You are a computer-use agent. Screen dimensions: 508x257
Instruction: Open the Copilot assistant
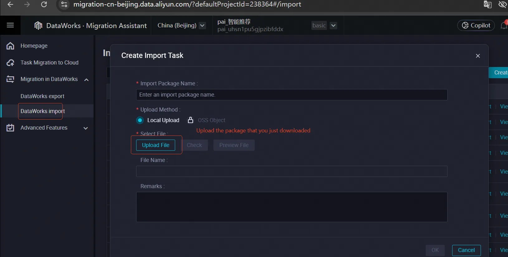(476, 26)
